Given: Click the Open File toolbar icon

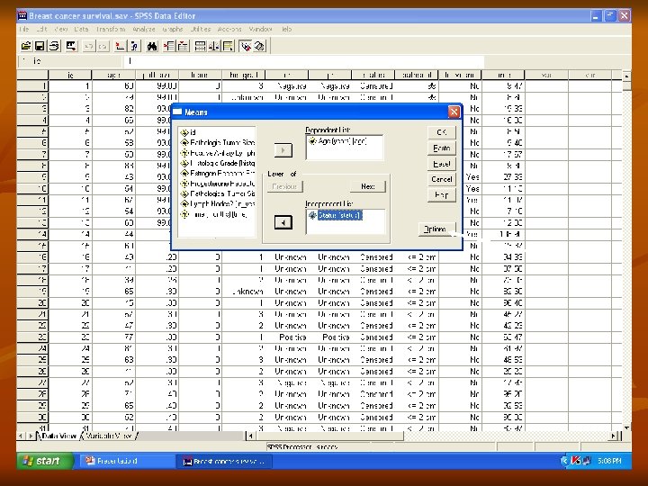Looking at the screenshot, I should tap(26, 46).
